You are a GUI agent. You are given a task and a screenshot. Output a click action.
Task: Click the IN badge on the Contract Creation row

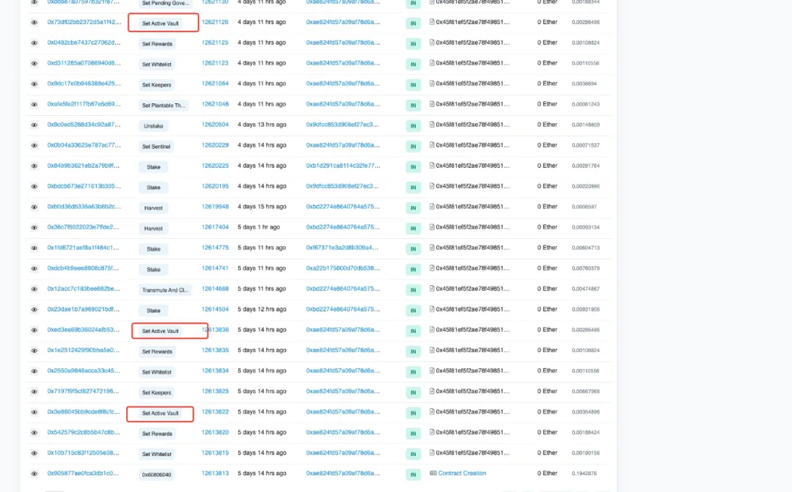412,473
